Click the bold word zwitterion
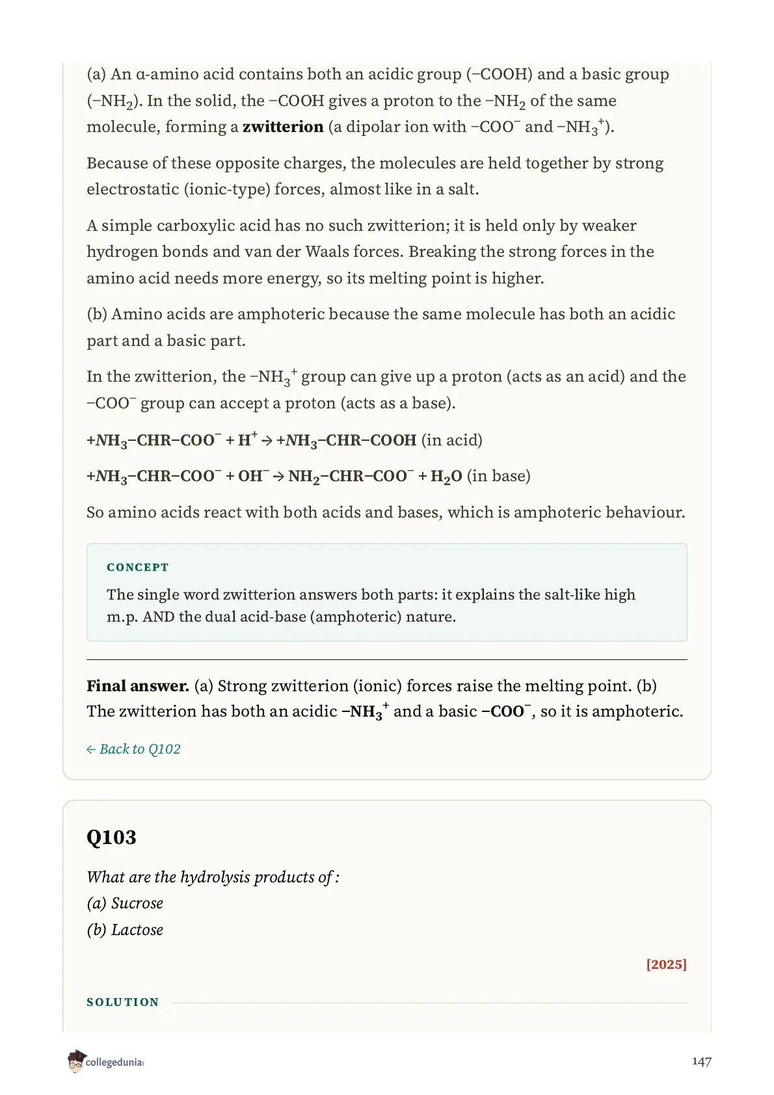This screenshot has width=774, height=1095. tap(283, 127)
